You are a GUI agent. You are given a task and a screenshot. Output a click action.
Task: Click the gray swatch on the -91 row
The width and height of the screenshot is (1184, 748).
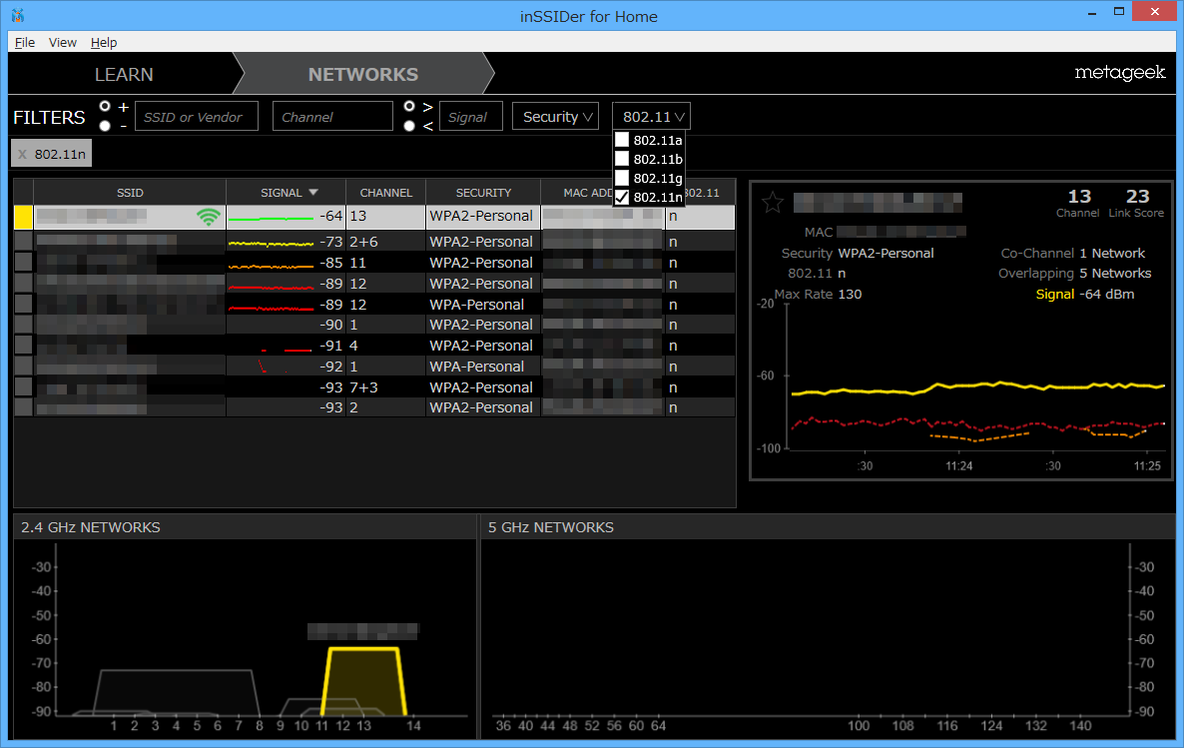click(23, 346)
